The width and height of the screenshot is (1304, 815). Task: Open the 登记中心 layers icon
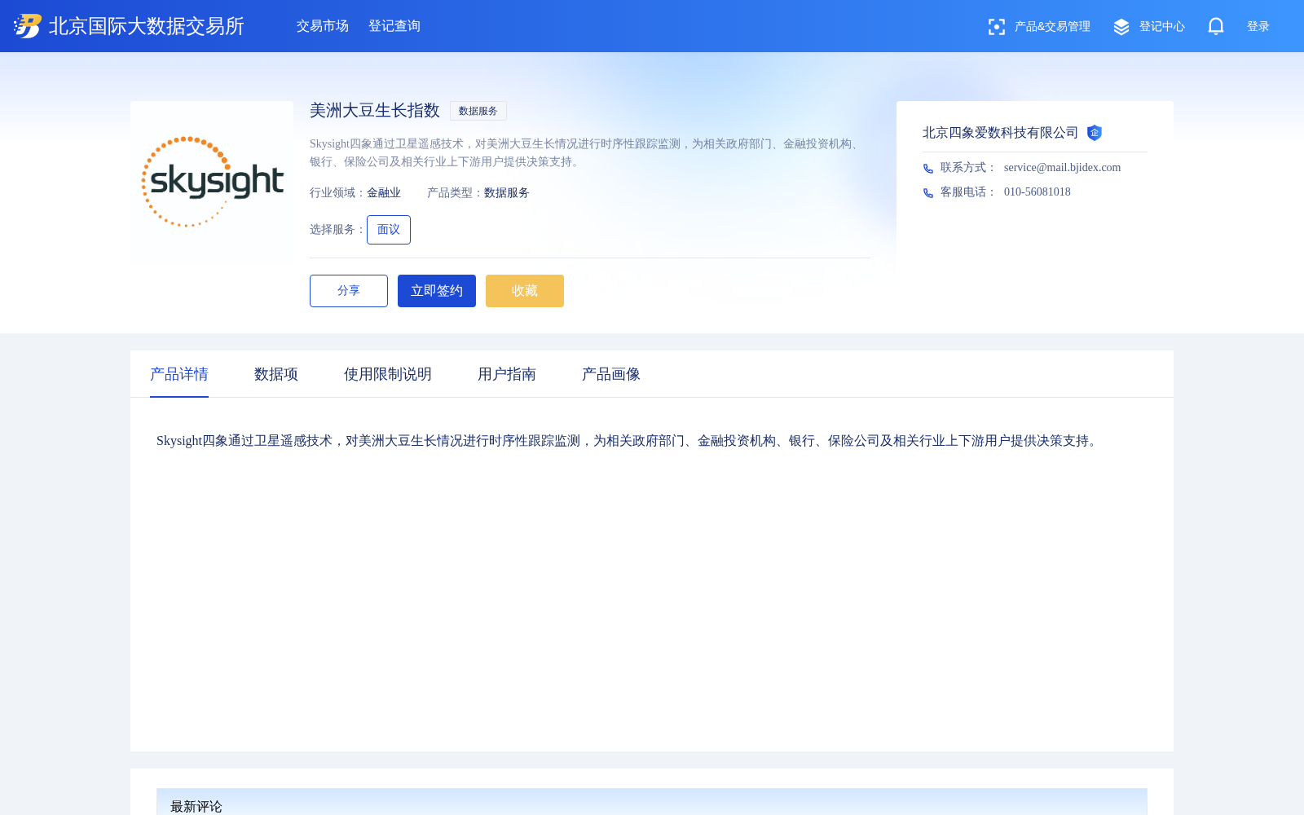1121,27
